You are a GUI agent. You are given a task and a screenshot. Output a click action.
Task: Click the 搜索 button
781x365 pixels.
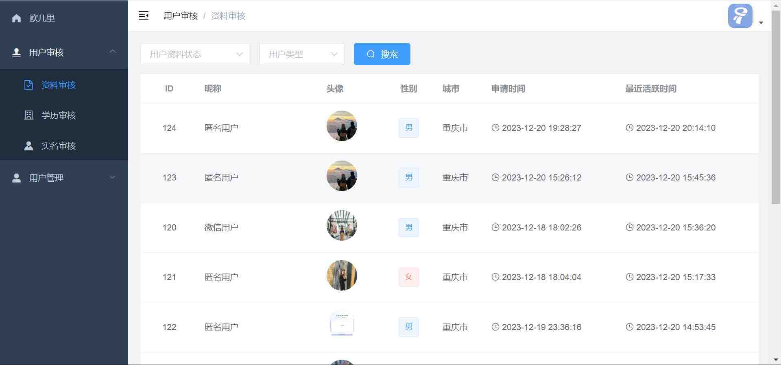point(382,54)
